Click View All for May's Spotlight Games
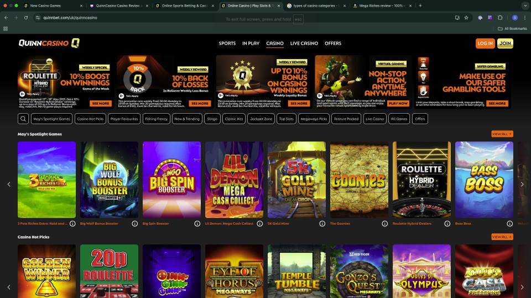 point(502,134)
